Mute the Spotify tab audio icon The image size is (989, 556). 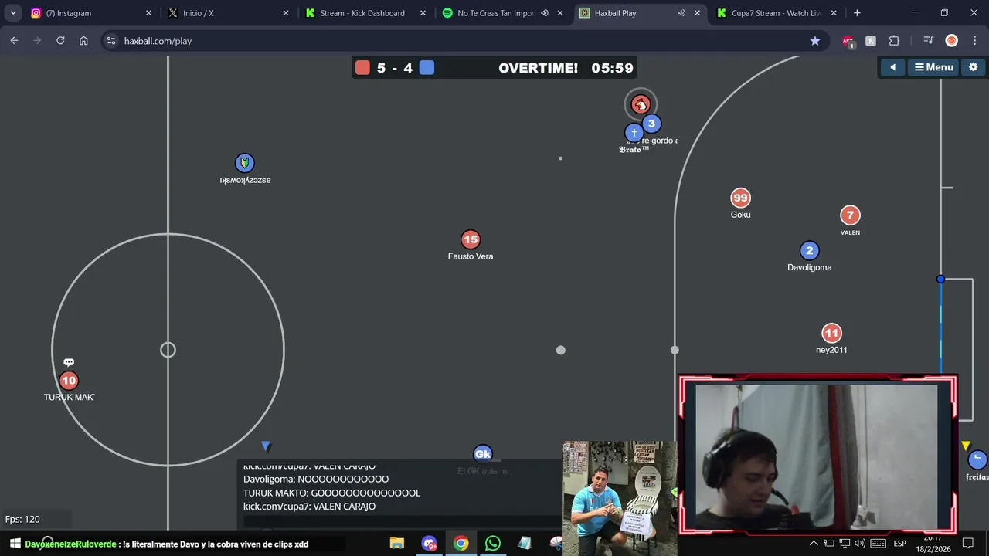point(545,13)
